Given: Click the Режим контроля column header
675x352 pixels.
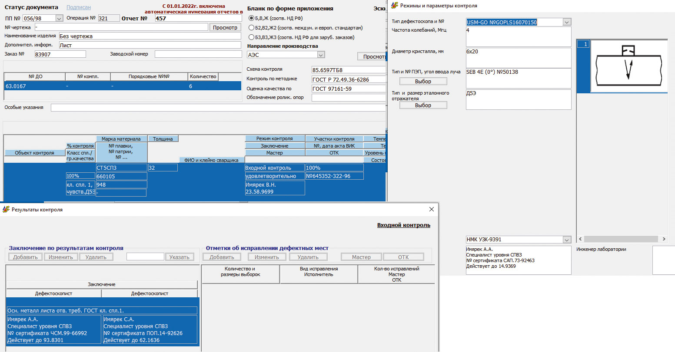Looking at the screenshot, I should point(274,139).
